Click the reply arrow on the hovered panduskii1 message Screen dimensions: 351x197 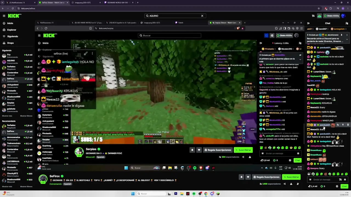[338, 125]
